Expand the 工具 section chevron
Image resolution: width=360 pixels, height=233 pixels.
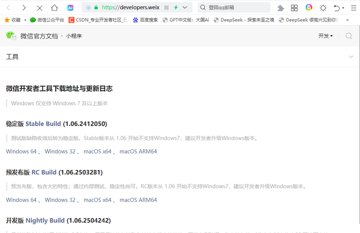point(351,57)
